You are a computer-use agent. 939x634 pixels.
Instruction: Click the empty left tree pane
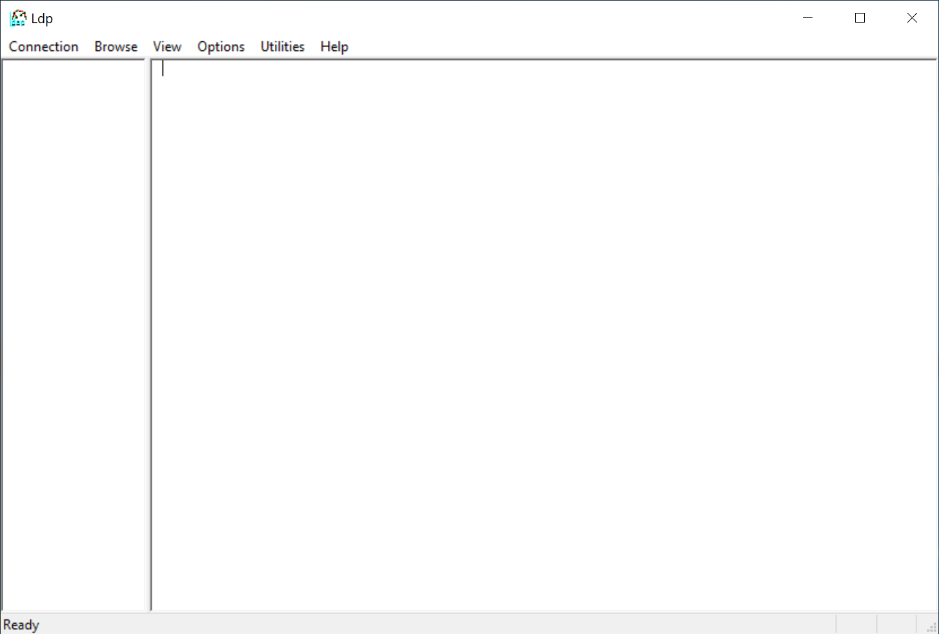[x=74, y=335]
